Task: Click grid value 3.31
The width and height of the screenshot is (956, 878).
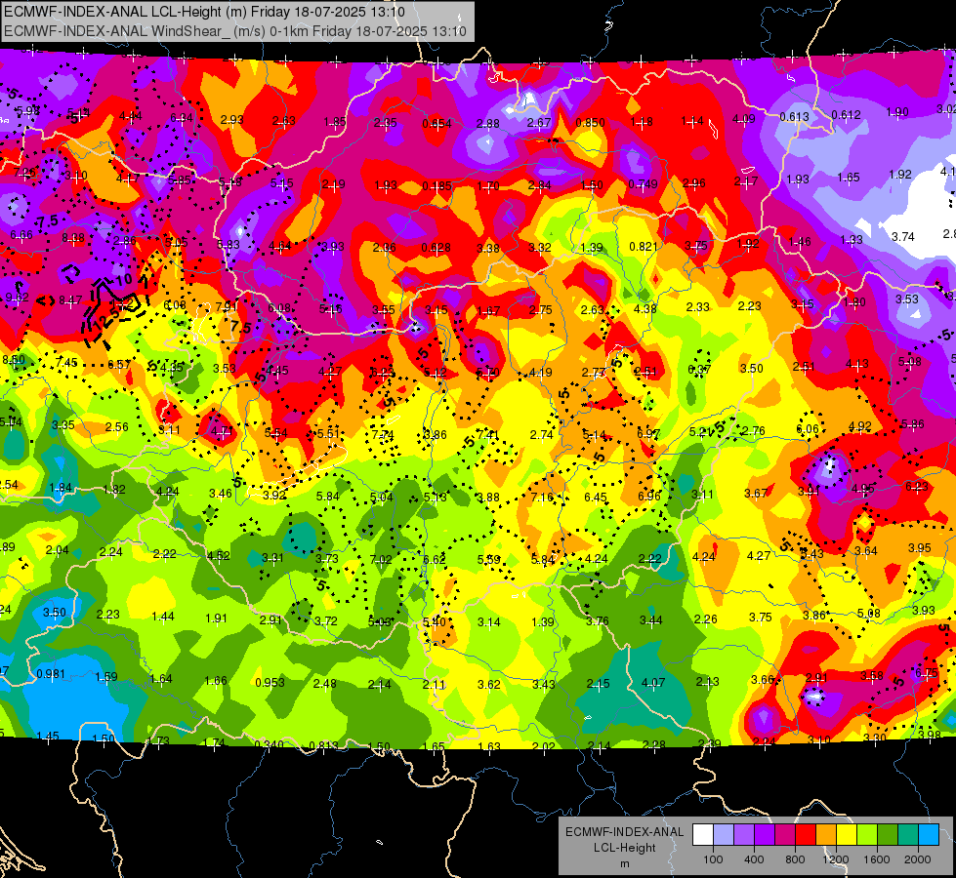Action: (272, 557)
